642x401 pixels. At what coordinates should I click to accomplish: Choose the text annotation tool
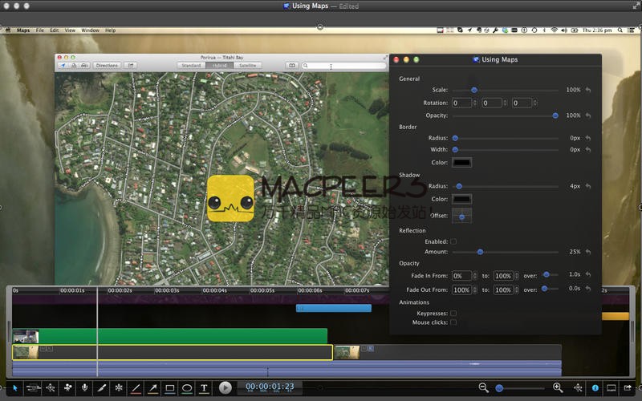(204, 388)
